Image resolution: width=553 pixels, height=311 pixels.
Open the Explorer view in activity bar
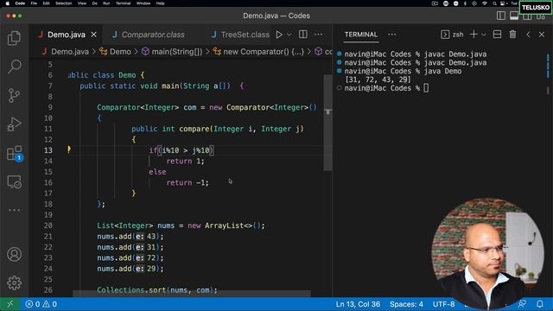coord(14,38)
